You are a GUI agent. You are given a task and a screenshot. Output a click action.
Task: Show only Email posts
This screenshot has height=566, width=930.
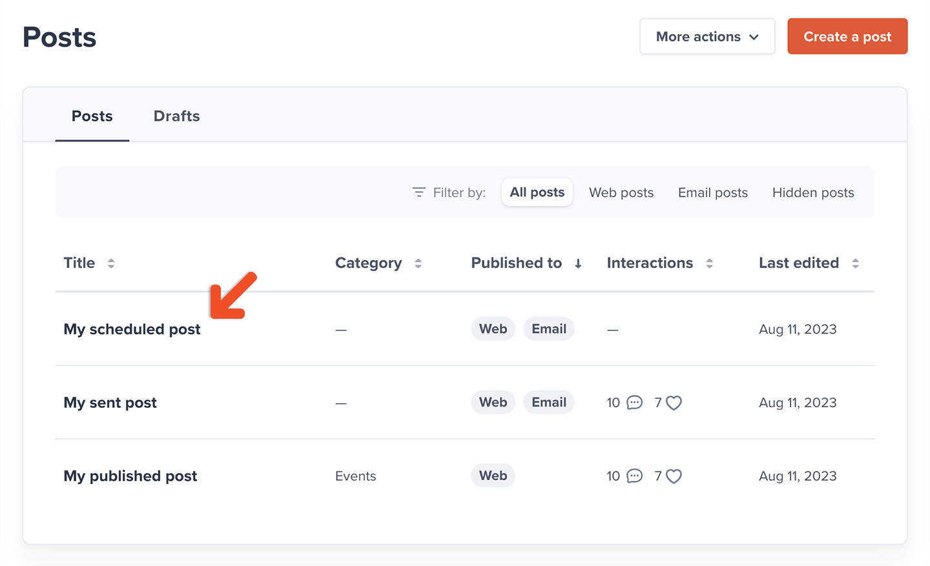pyautogui.click(x=712, y=192)
